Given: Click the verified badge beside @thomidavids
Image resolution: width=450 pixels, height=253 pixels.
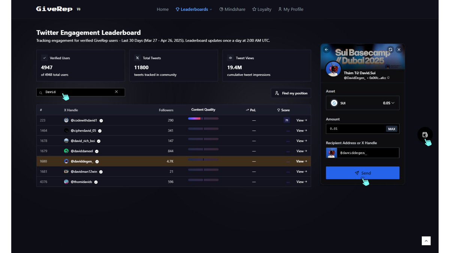Looking at the screenshot, I should pyautogui.click(x=96, y=182).
